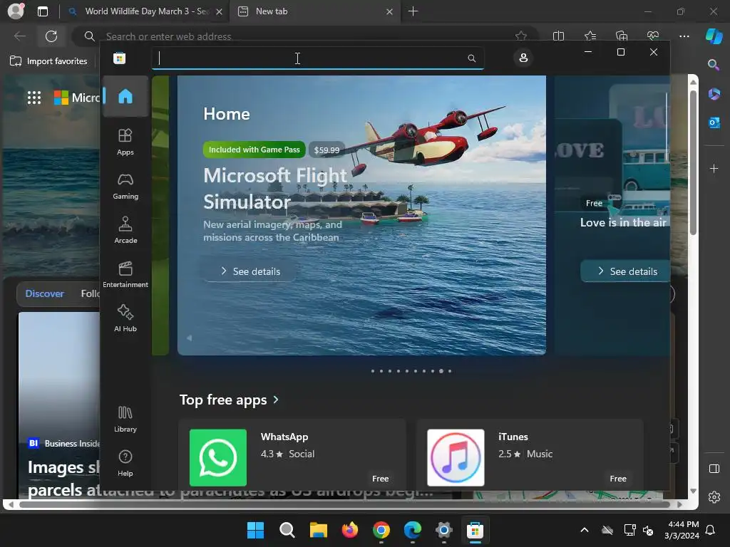Close the World Wildlife Day tab
The height and width of the screenshot is (547, 730).
click(220, 11)
